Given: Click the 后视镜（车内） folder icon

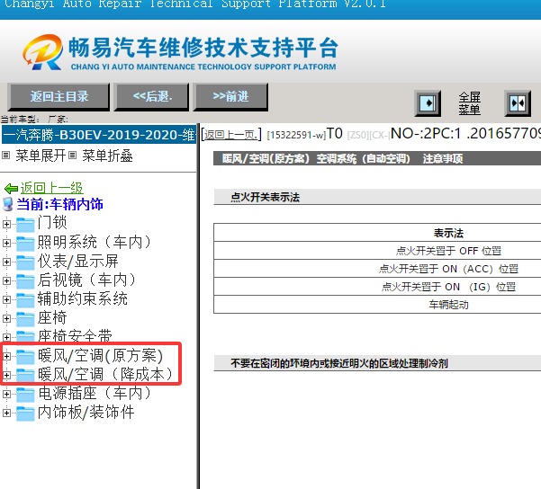Looking at the screenshot, I should tap(25, 281).
